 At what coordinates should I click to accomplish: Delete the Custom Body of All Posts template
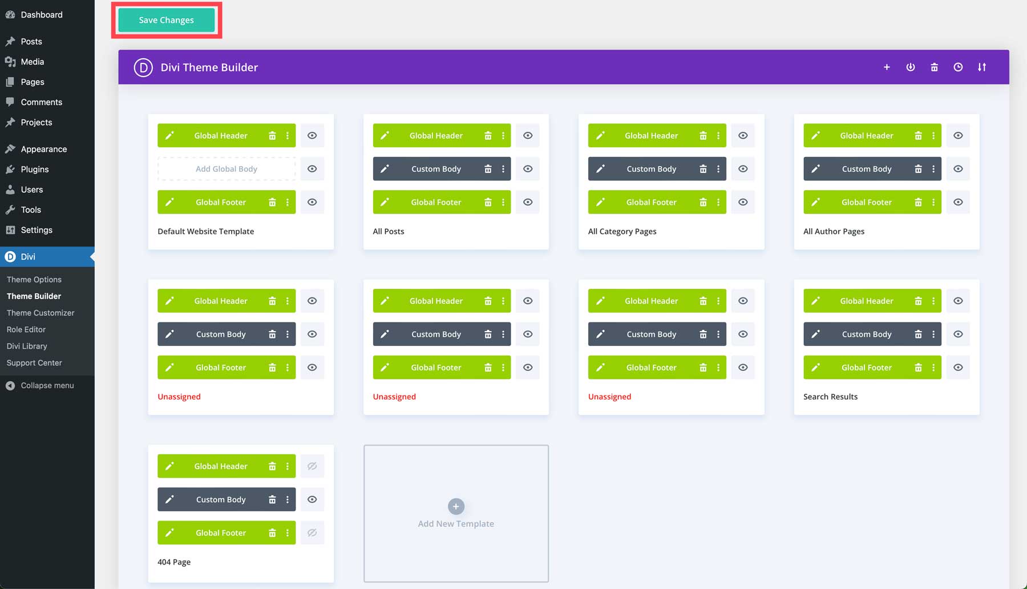click(x=488, y=168)
